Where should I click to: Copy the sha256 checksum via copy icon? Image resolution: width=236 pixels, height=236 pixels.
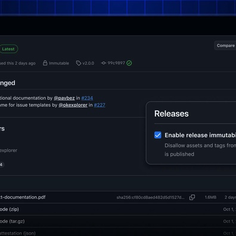coord(192,197)
